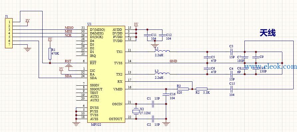The height and width of the screenshot is (132, 297).
Task: Click the MISI net label
Action: (68, 31)
